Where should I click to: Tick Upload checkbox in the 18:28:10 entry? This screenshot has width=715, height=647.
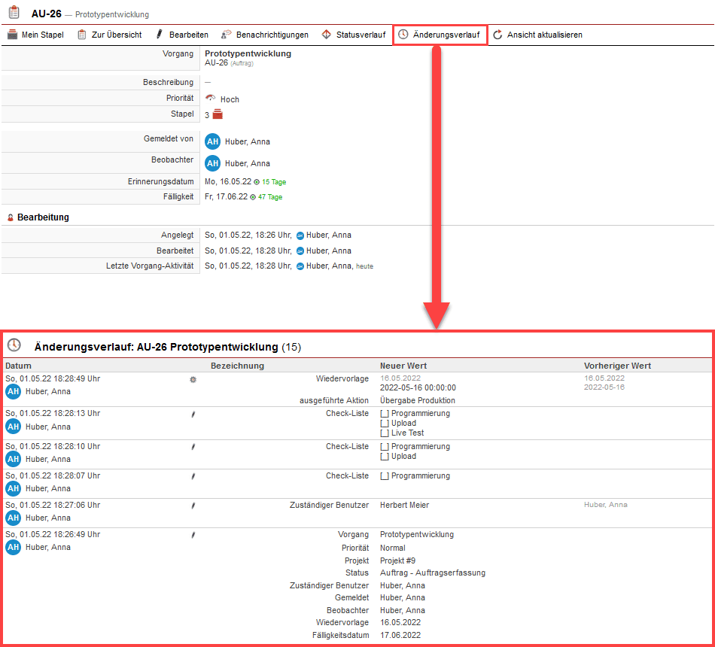click(385, 457)
